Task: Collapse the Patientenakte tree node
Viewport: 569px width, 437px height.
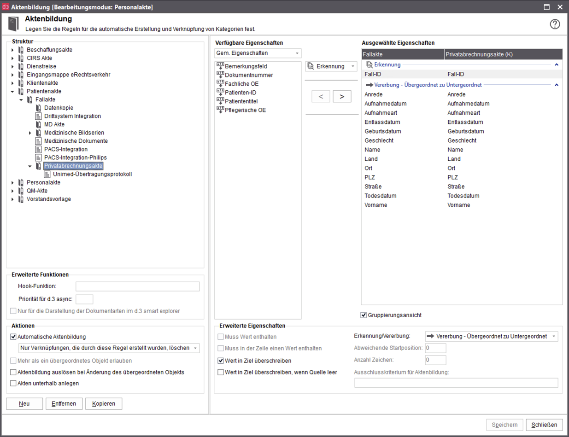Action: (13, 91)
